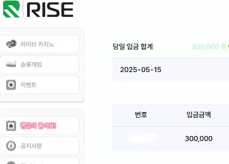Click the blurred number cell in row
Image resolution: width=229 pixels, height=164 pixels.
point(141,137)
